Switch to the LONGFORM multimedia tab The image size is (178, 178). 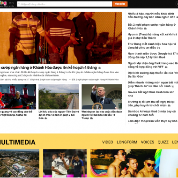pos(127,142)
